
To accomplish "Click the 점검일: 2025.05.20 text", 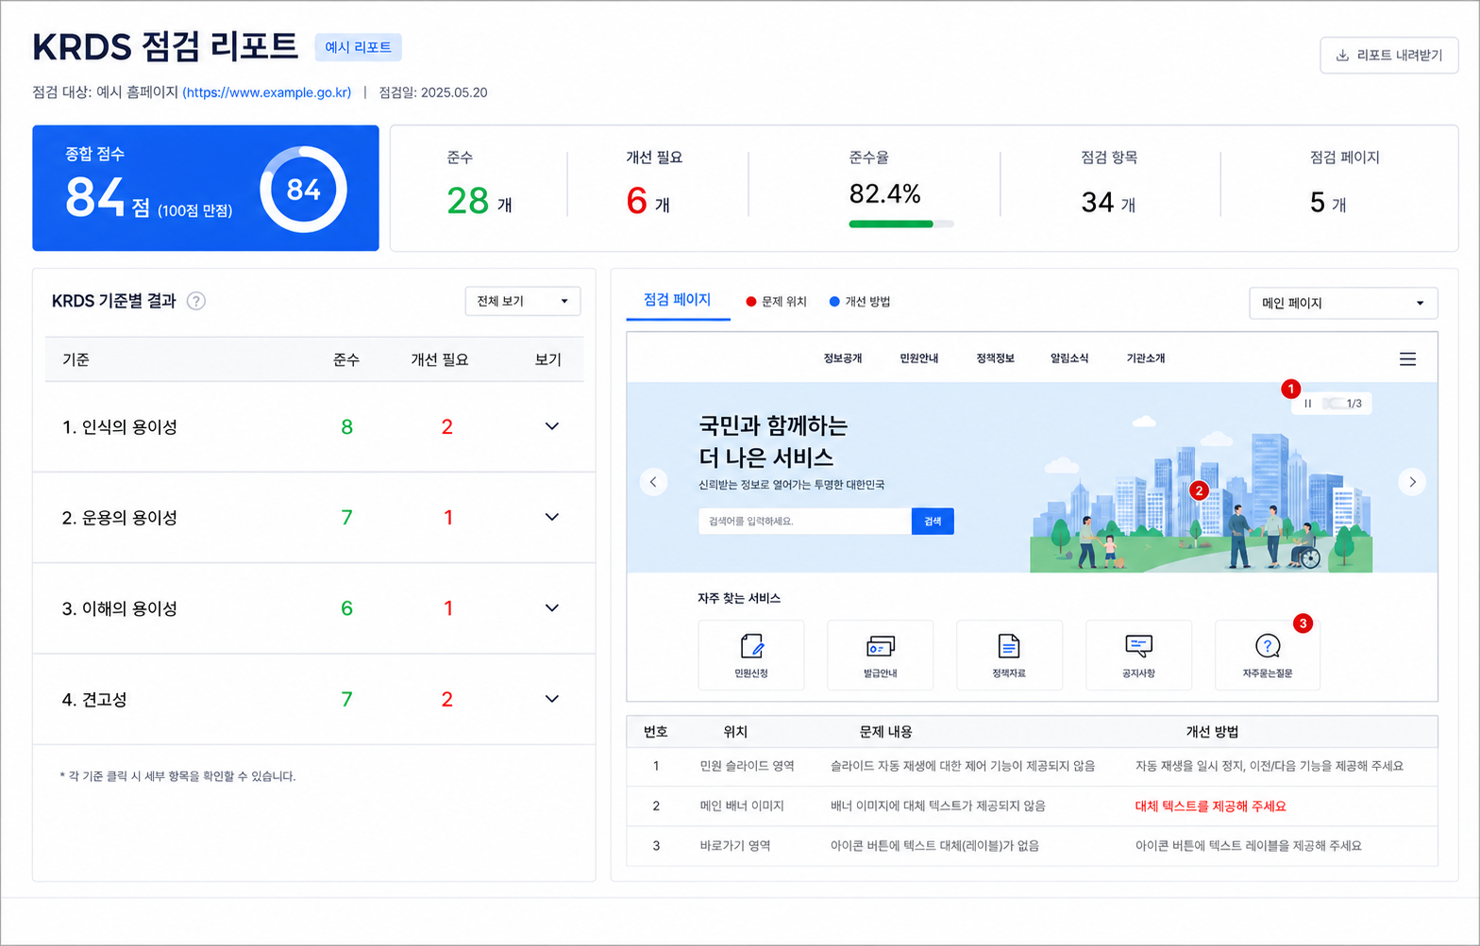I will [x=433, y=92].
